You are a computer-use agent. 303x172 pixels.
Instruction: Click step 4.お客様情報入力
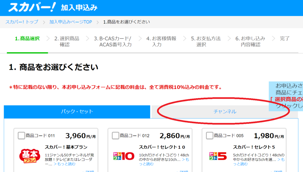[x=161, y=41]
